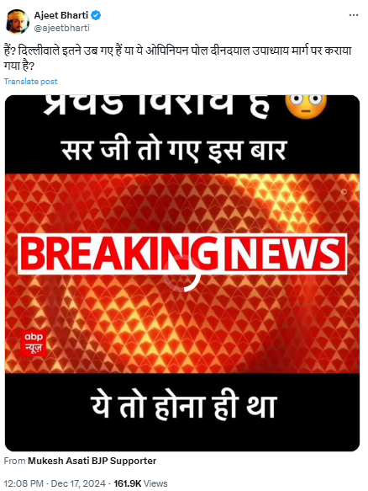Open the @ajeetbharti handle link
This screenshot has width=368, height=491.
[62, 28]
